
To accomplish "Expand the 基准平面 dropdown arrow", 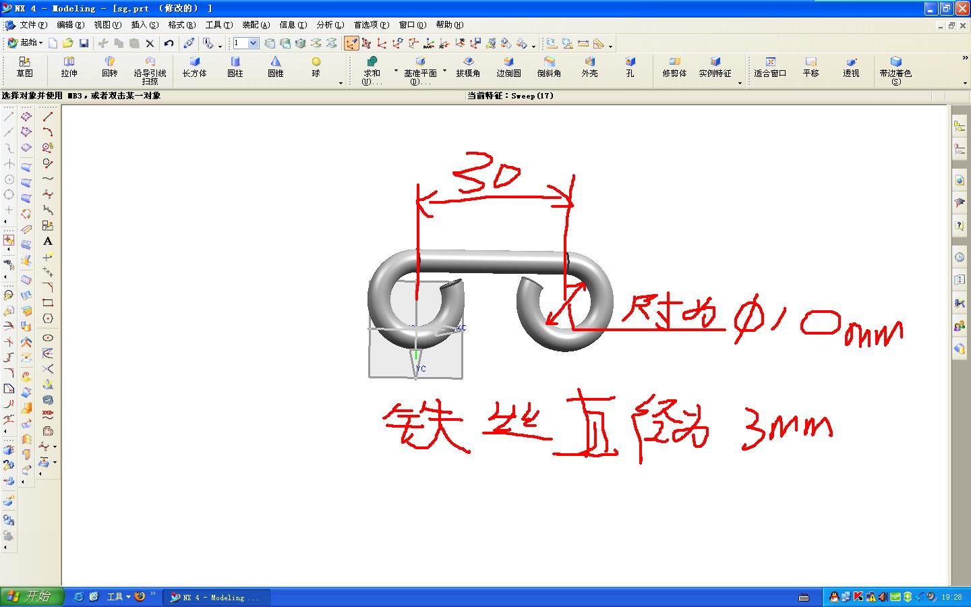I will pos(445,70).
